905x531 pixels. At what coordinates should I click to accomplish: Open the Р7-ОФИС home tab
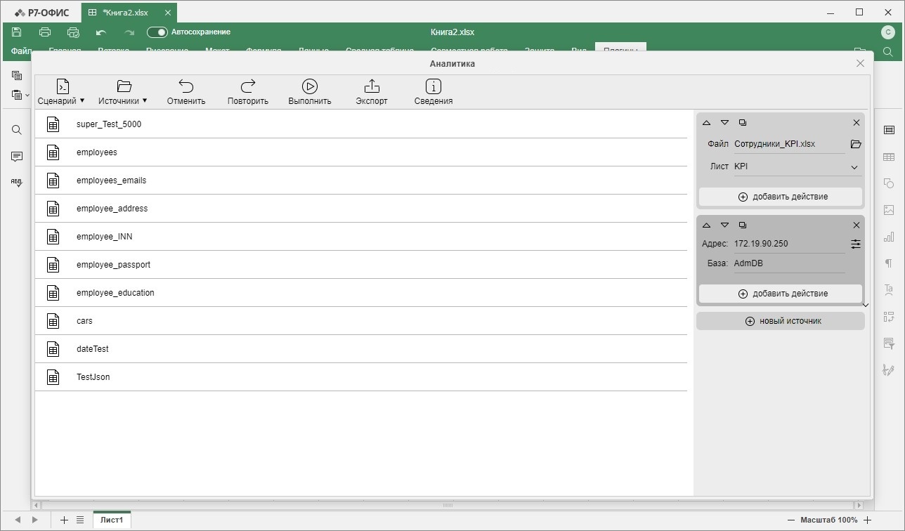(41, 13)
